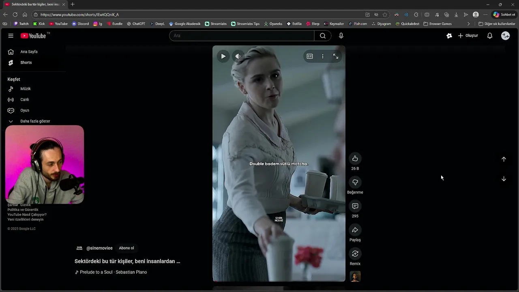Viewport: 519px width, 292px height.
Task: Open the sound thumbnail below Remix
Action: point(355,277)
